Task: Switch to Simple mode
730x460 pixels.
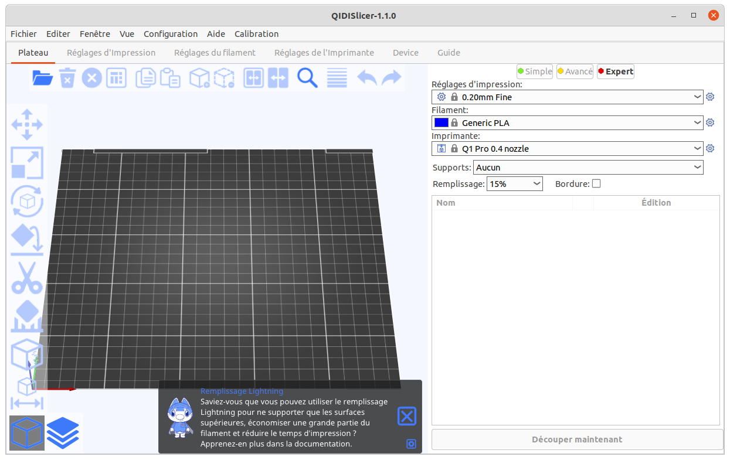Action: point(535,71)
